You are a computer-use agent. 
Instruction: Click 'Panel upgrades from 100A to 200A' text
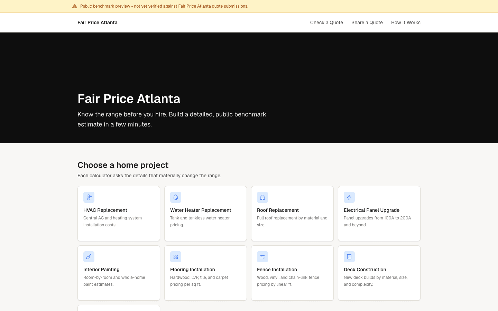tap(377, 222)
